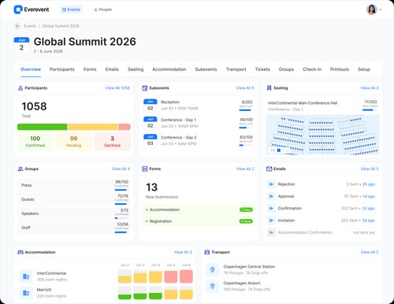Screen dimensions: 394x304
Task: Click the Seating card chair icon
Action: tap(269, 87)
